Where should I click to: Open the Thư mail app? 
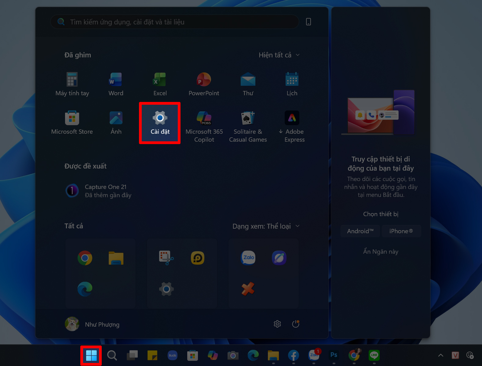click(x=248, y=85)
